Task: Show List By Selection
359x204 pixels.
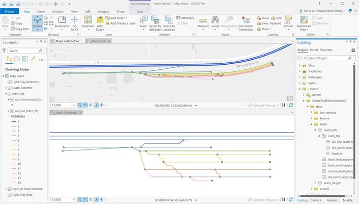Action: 25,59
